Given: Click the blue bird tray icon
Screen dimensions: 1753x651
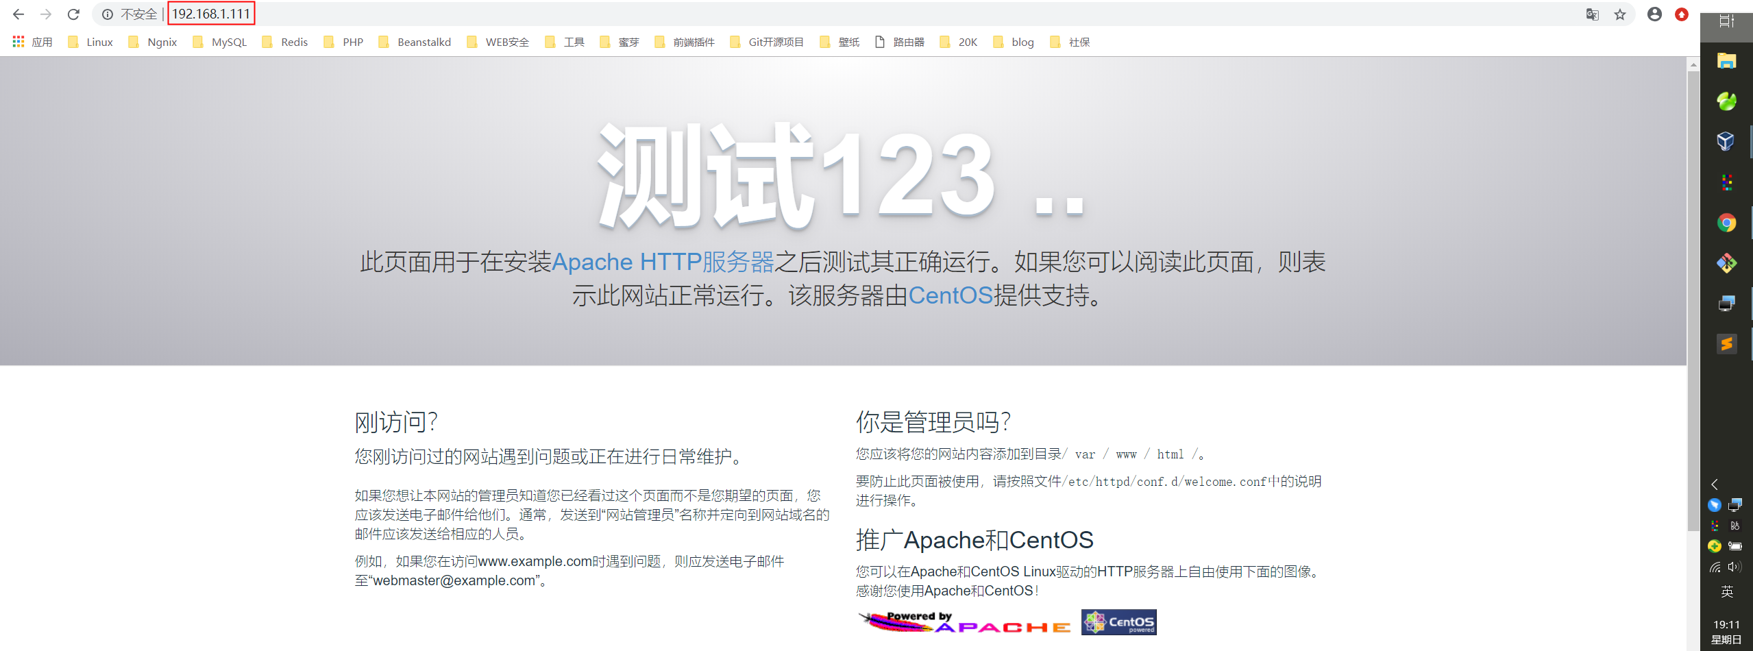Looking at the screenshot, I should tap(1715, 505).
